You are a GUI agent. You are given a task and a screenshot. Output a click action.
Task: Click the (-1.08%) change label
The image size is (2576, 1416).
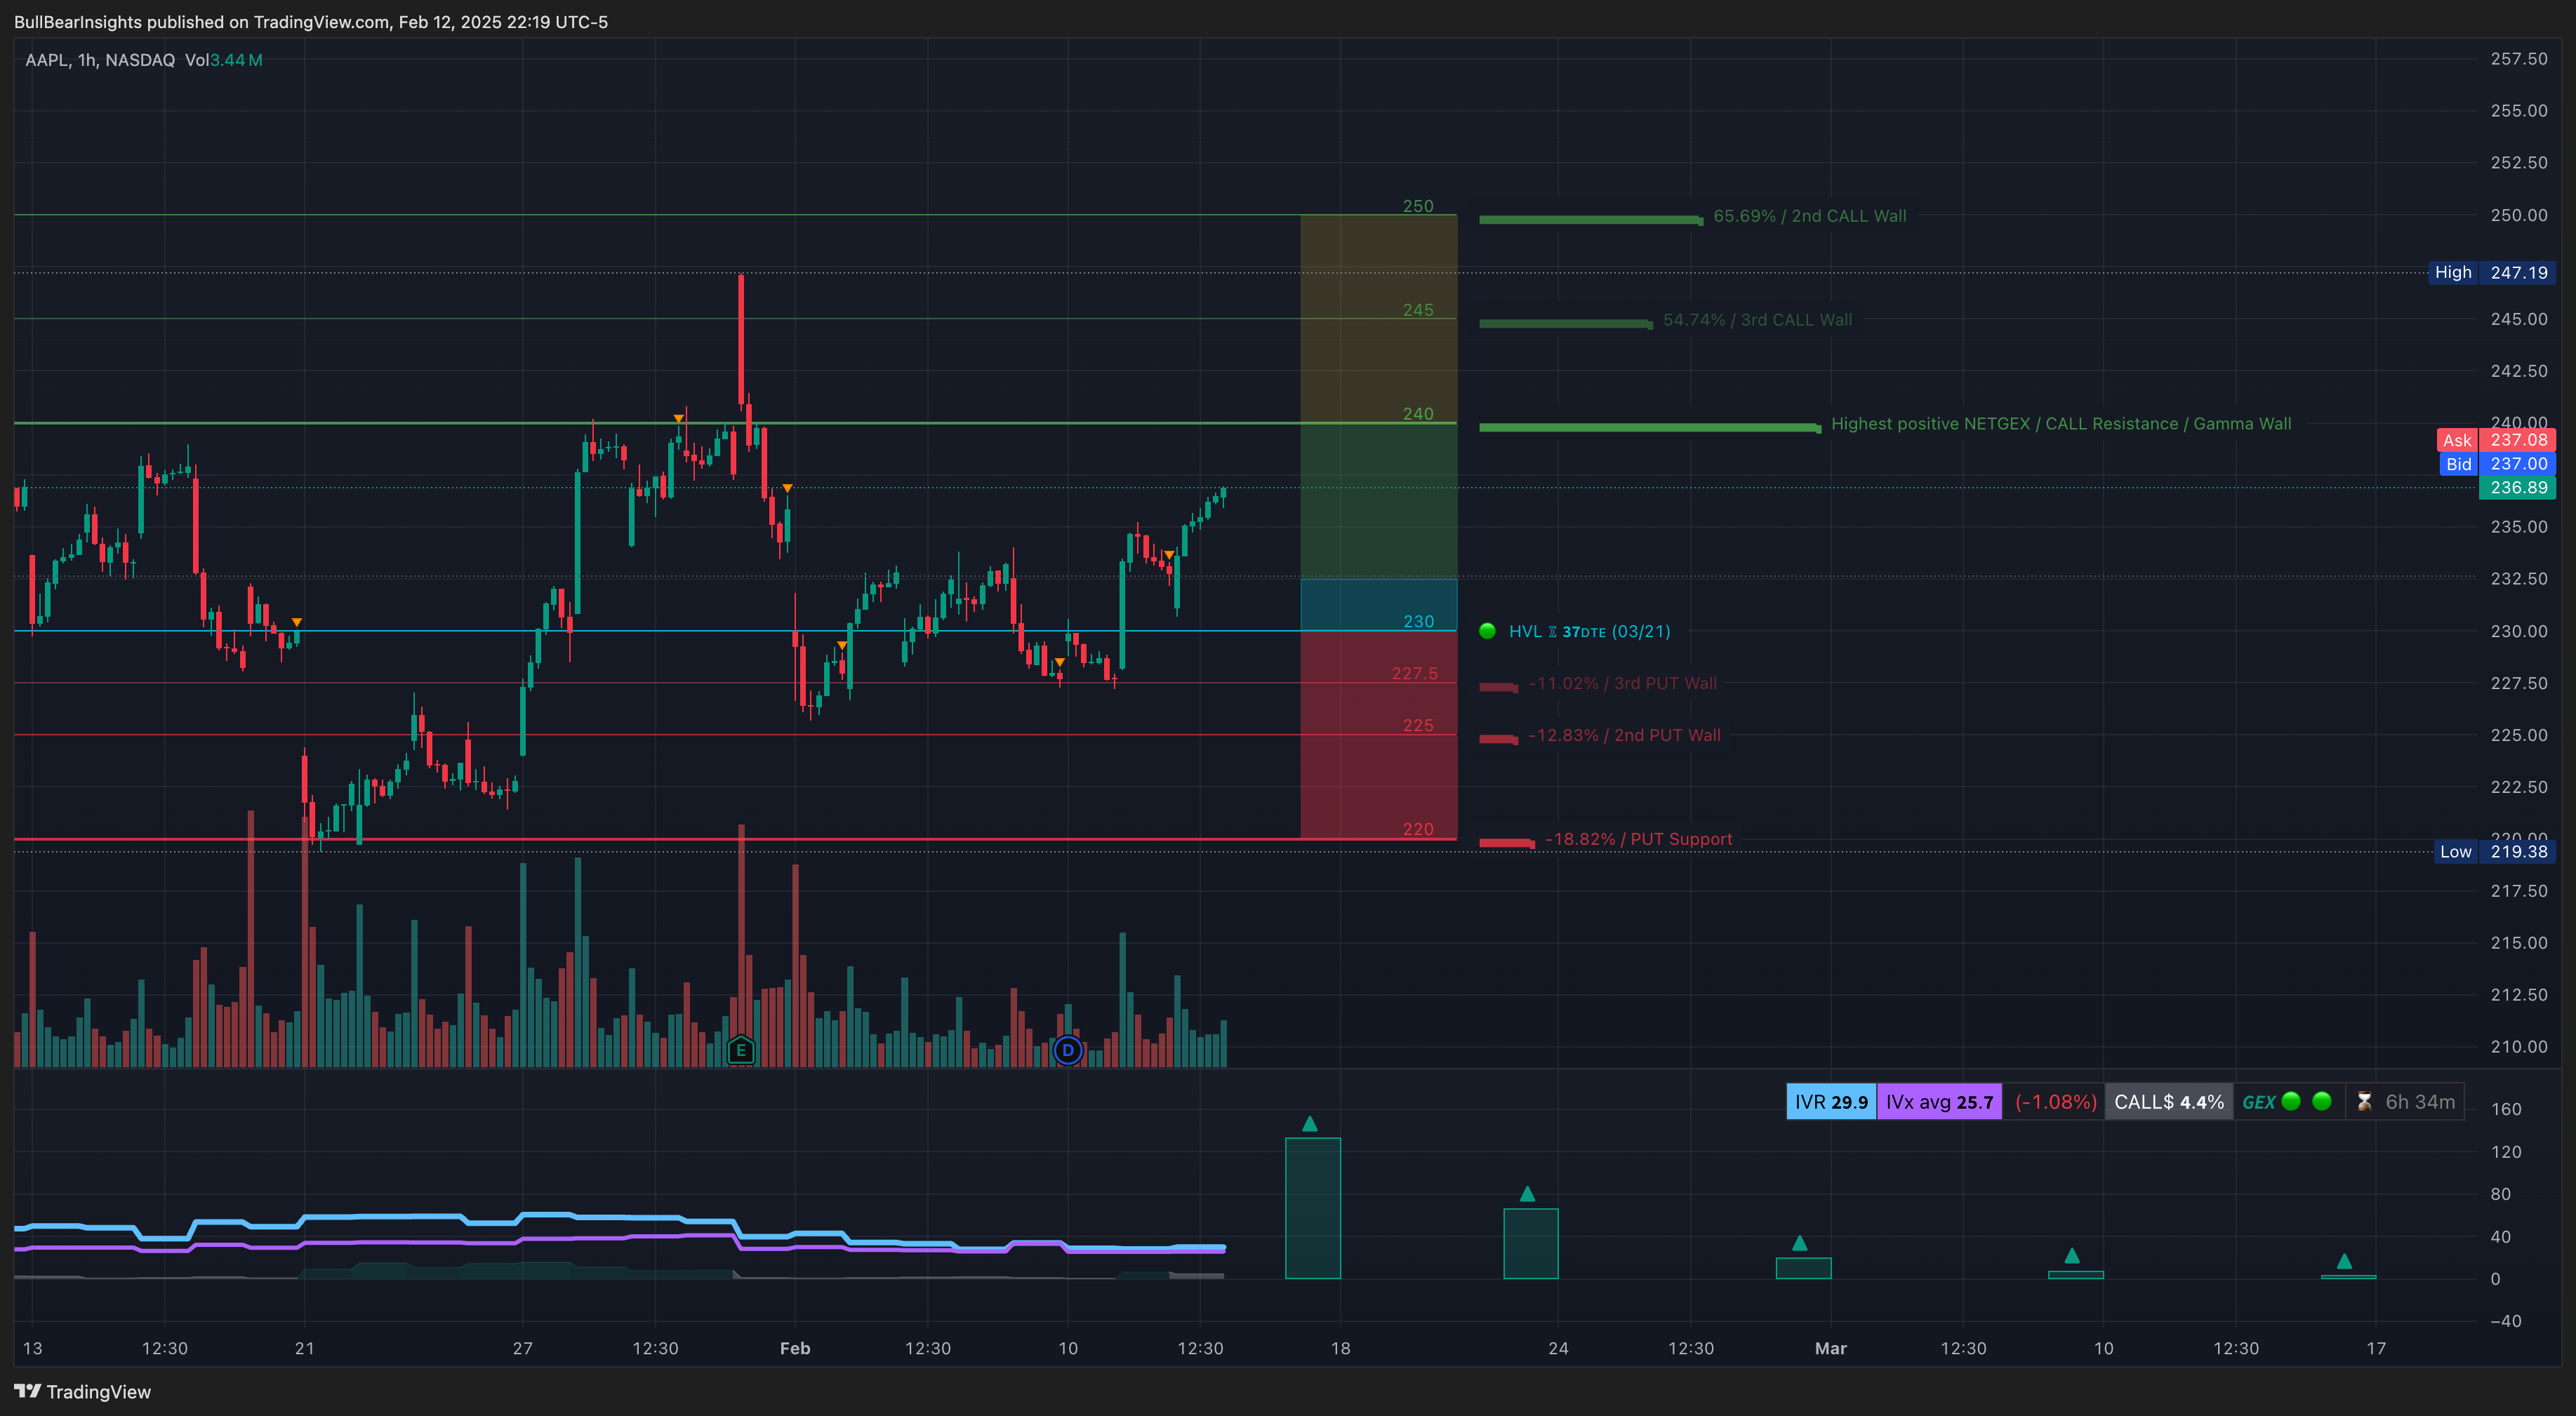(x=2055, y=1101)
